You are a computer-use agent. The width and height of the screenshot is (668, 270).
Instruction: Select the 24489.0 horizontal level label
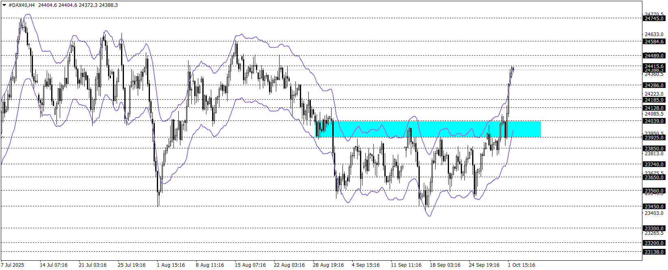654,56
